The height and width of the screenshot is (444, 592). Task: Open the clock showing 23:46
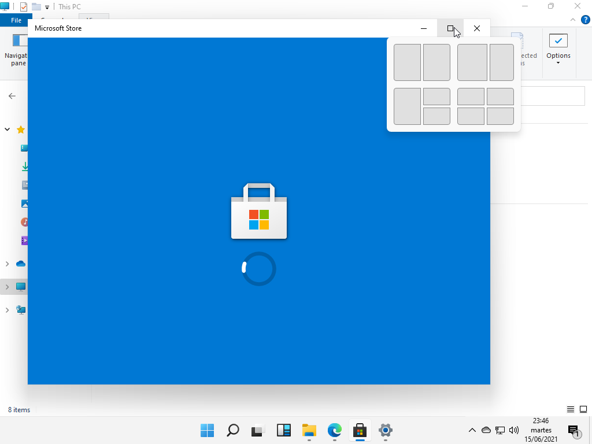click(541, 430)
